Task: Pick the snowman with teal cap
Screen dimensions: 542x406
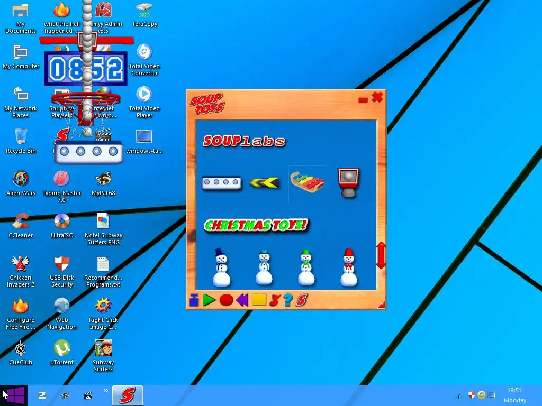Action: [x=264, y=267]
